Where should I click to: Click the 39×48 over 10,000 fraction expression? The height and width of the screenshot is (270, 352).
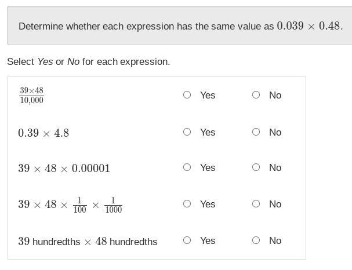[x=31, y=95]
